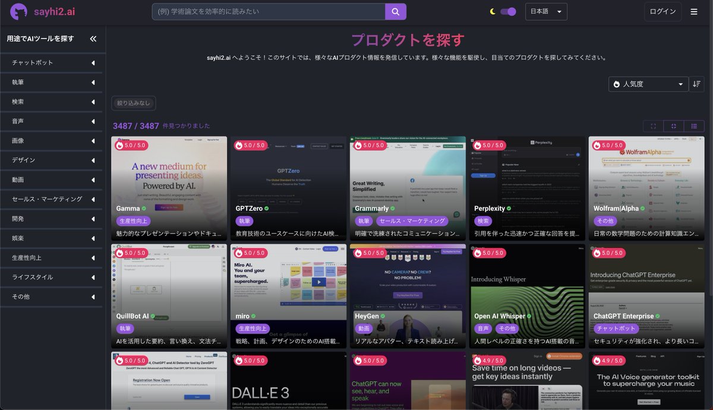Viewport: 713px width, 410px height.
Task: Click 音声 tag on Open AI Whisper card
Action: click(483, 329)
